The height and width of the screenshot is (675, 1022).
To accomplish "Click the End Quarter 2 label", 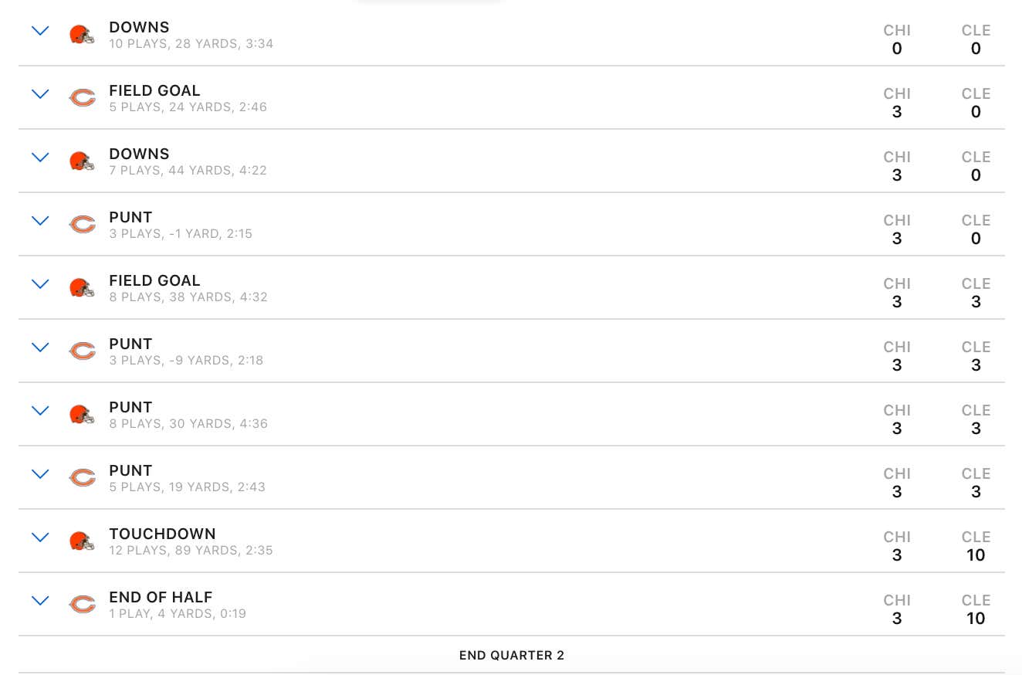I will (512, 656).
